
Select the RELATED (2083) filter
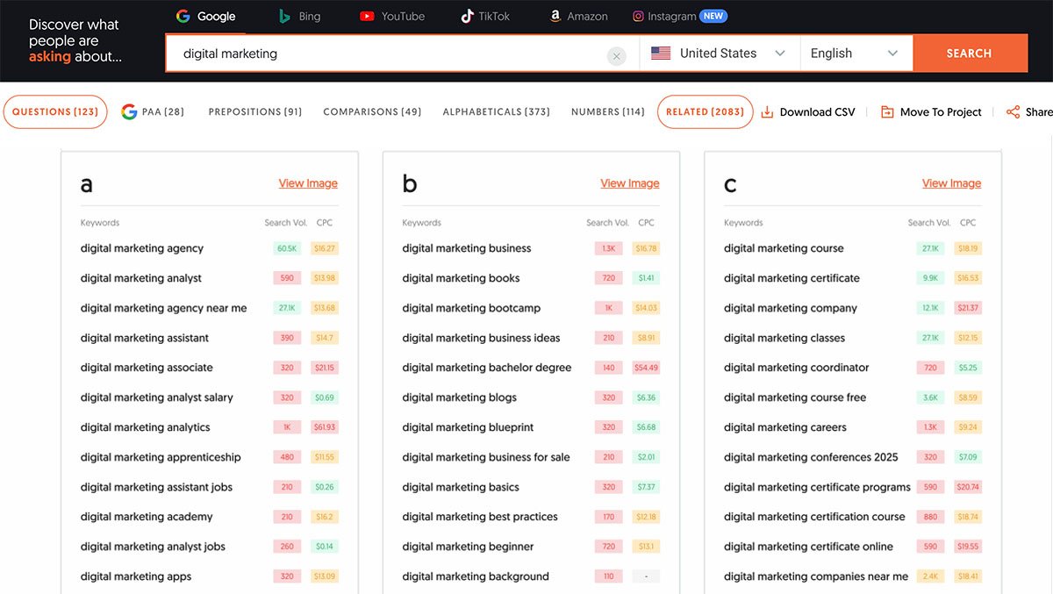pos(706,112)
